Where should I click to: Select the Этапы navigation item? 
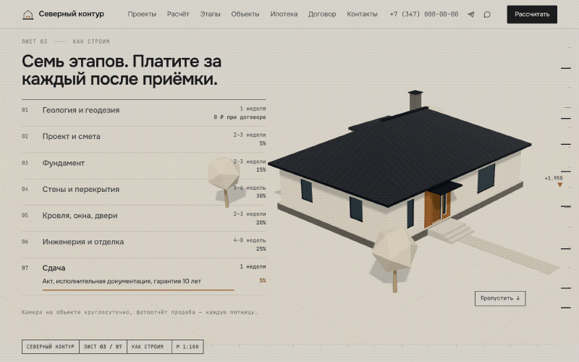[x=210, y=14]
